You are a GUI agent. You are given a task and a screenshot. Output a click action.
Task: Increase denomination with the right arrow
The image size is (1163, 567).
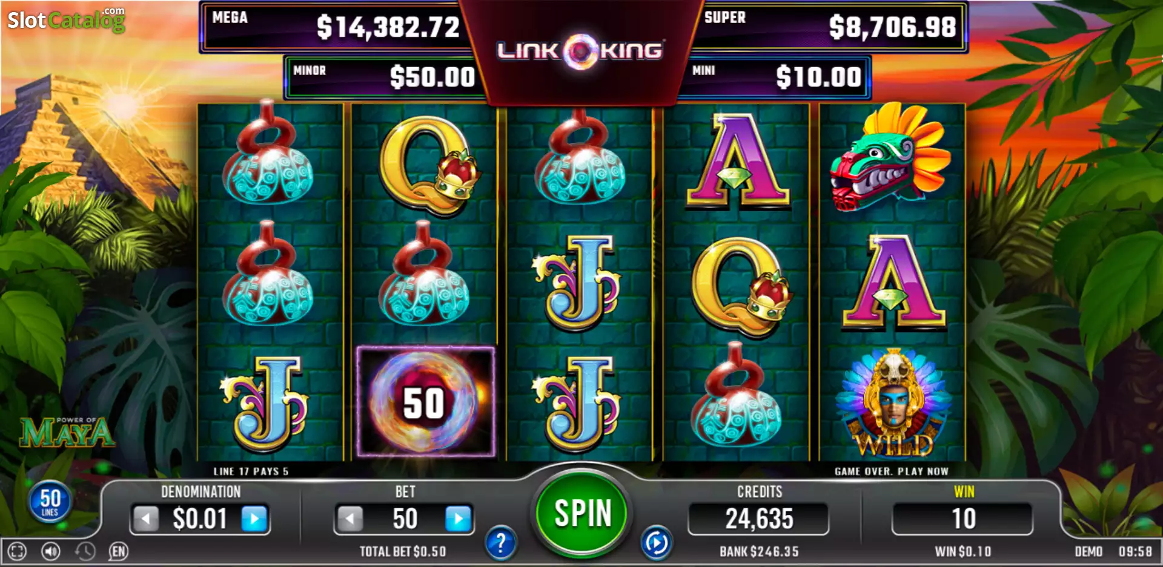point(255,519)
